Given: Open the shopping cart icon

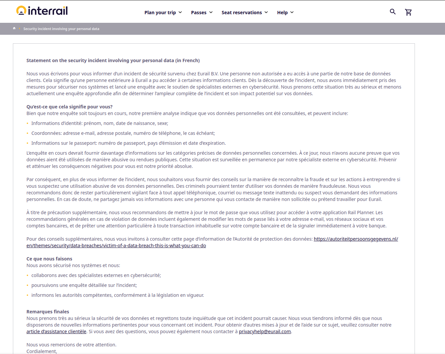Looking at the screenshot, I should pyautogui.click(x=408, y=12).
